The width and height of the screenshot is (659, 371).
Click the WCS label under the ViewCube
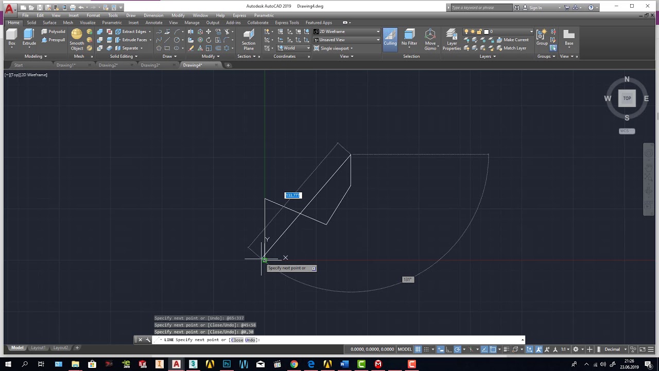[x=627, y=131]
